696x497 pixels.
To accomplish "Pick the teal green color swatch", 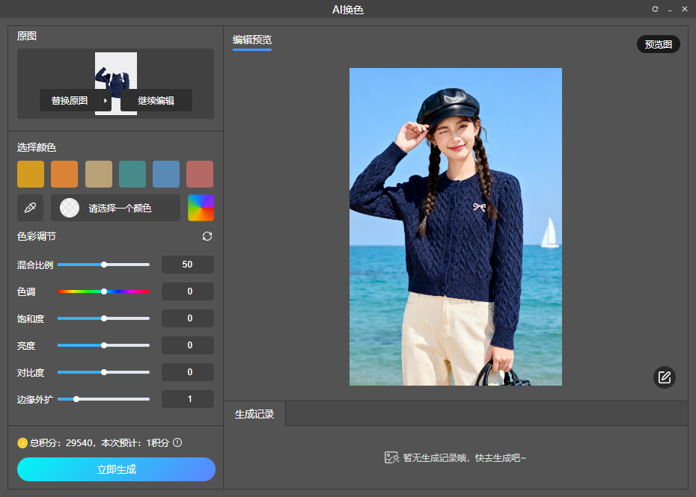I will [x=132, y=174].
